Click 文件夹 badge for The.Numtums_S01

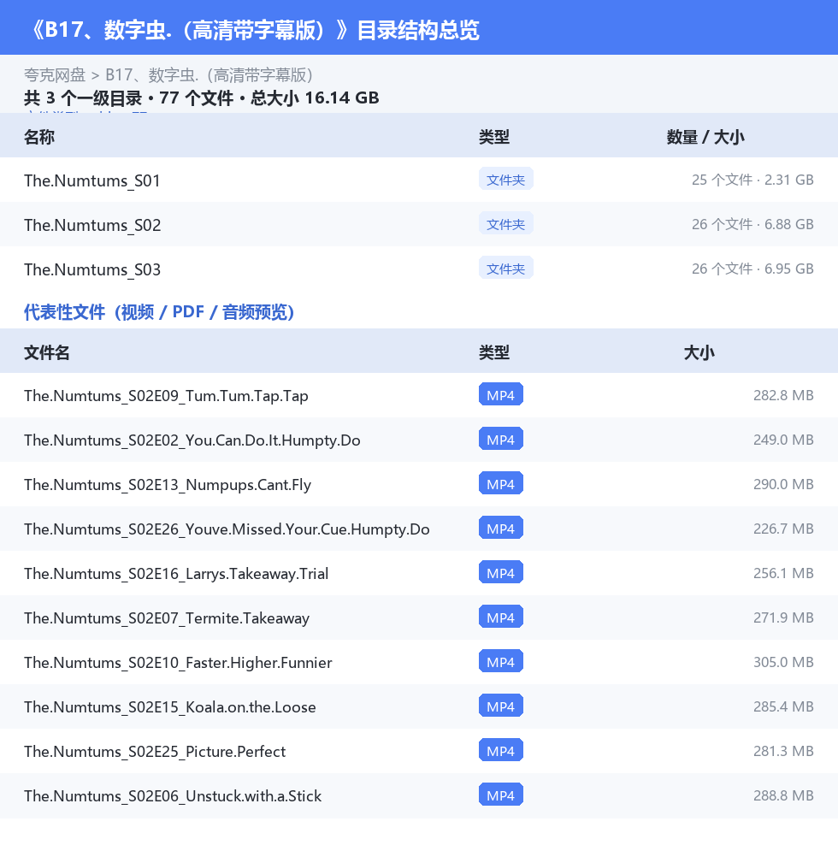tap(505, 180)
